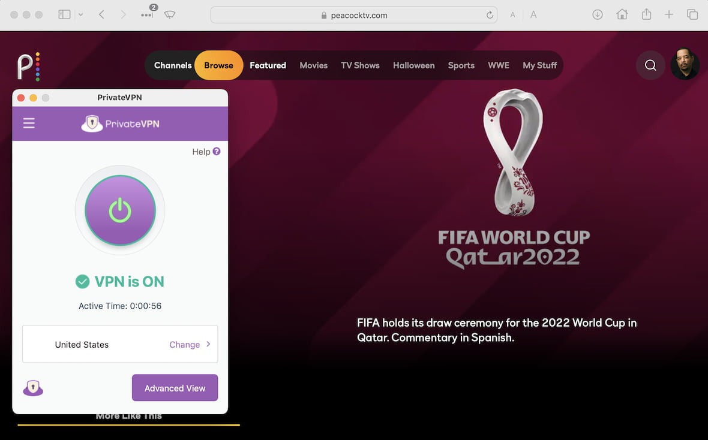Open My Stuff on Peacock
The height and width of the screenshot is (440, 708).
[x=539, y=65]
